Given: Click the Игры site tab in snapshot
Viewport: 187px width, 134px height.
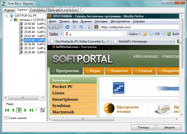Looking at the screenshot, I should [x=94, y=71].
